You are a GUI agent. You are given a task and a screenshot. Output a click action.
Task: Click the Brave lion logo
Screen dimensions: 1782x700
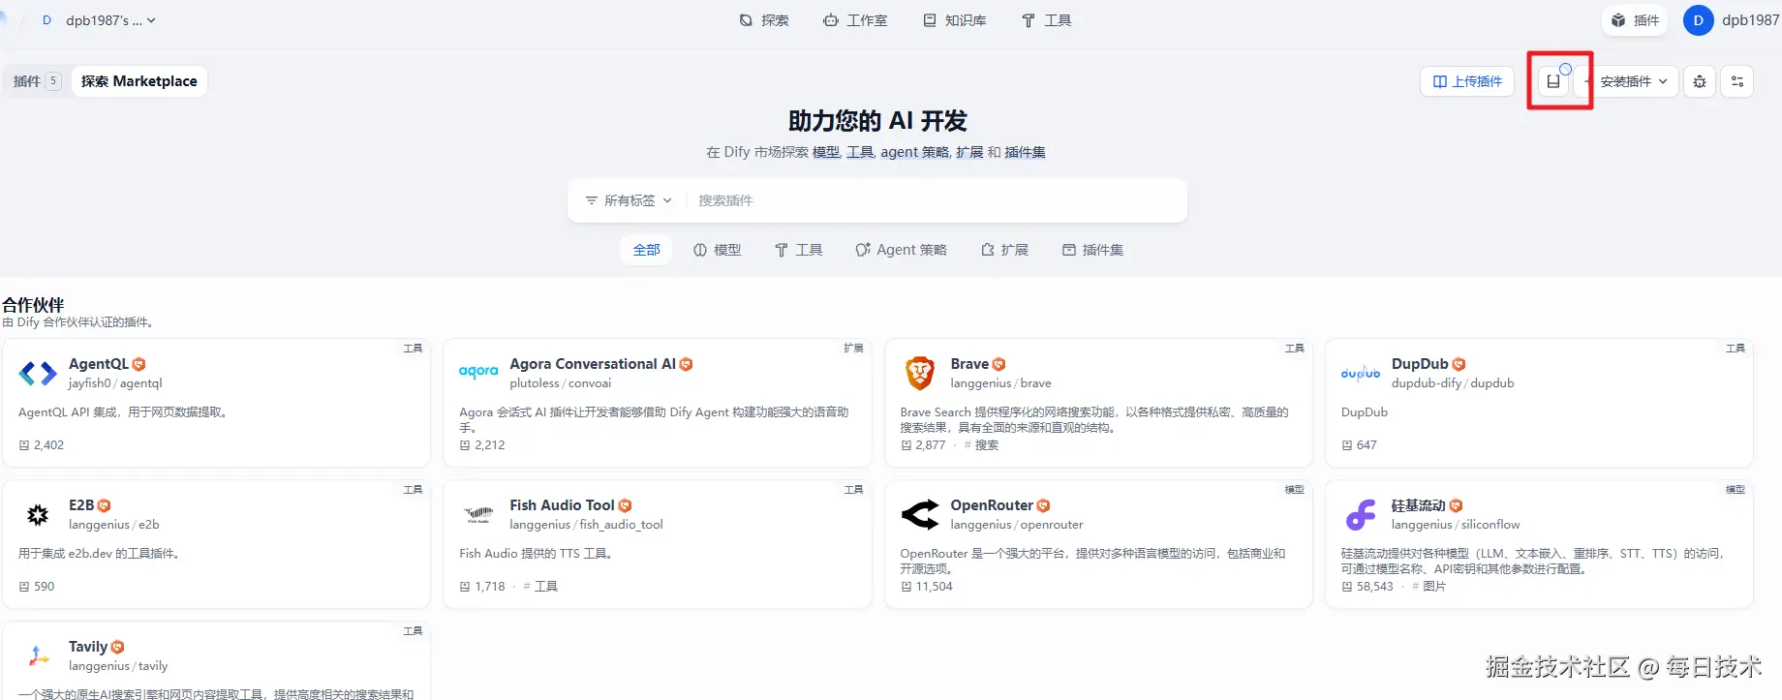click(x=919, y=373)
